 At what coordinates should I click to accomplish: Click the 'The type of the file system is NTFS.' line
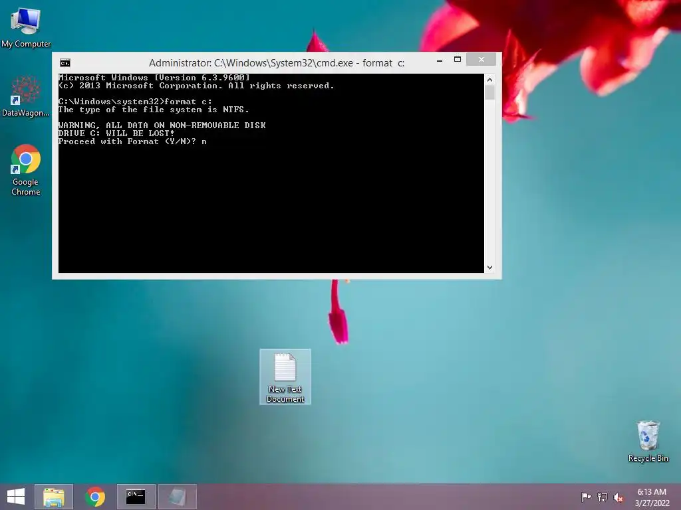(154, 110)
